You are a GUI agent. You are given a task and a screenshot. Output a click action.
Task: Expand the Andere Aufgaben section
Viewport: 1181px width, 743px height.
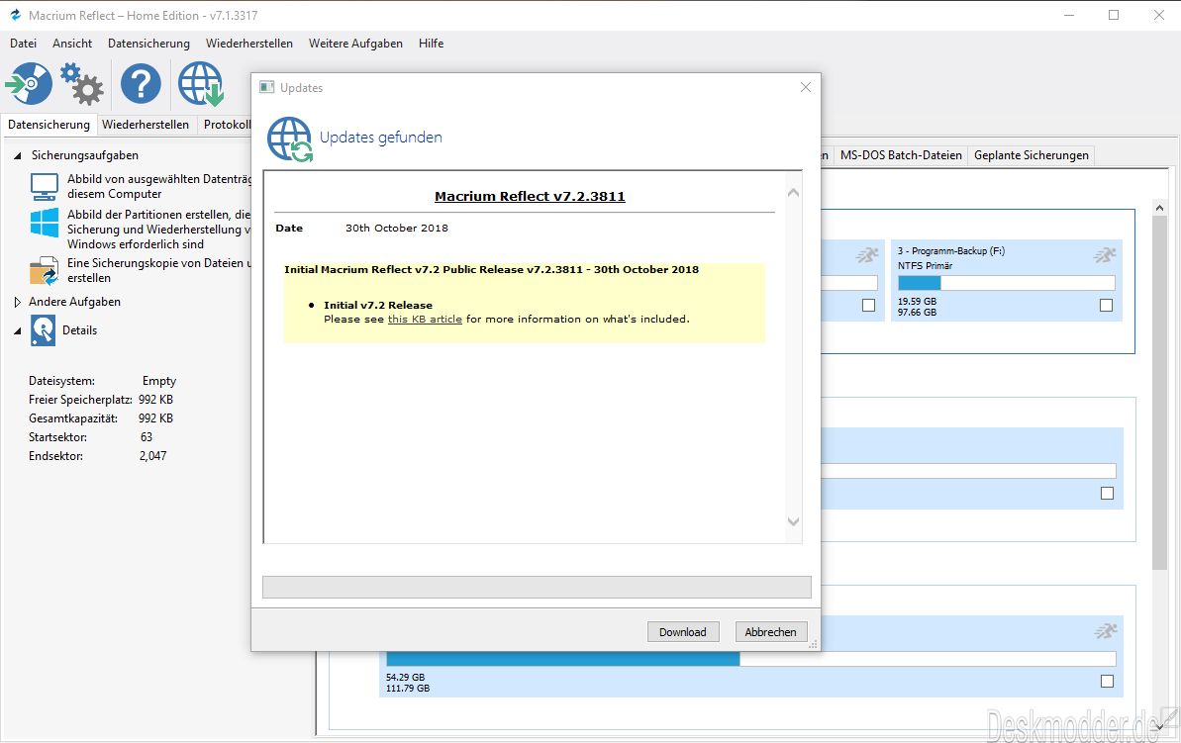[x=17, y=302]
